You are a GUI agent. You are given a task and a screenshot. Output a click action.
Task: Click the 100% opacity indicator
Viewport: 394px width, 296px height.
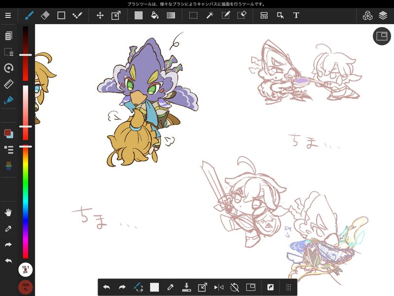point(26,287)
